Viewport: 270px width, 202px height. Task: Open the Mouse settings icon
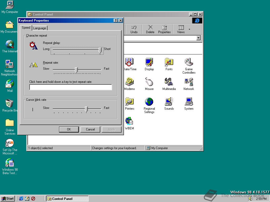149,82
